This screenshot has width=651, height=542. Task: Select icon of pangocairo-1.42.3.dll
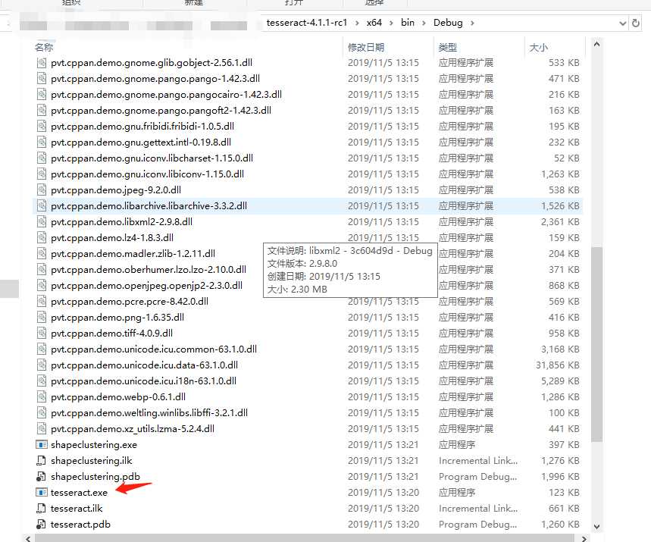point(42,94)
